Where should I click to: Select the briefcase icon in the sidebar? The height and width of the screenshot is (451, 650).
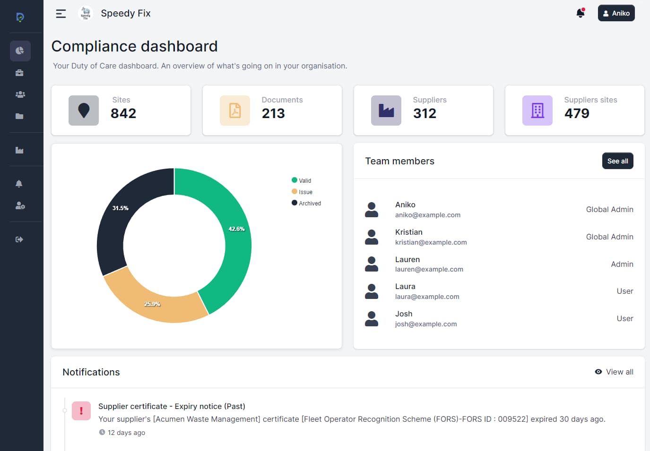(x=20, y=73)
